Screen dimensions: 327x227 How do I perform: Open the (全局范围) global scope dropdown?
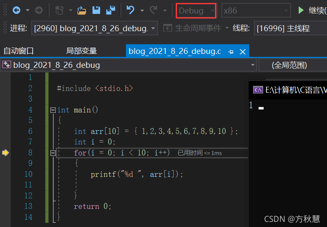(x=293, y=65)
